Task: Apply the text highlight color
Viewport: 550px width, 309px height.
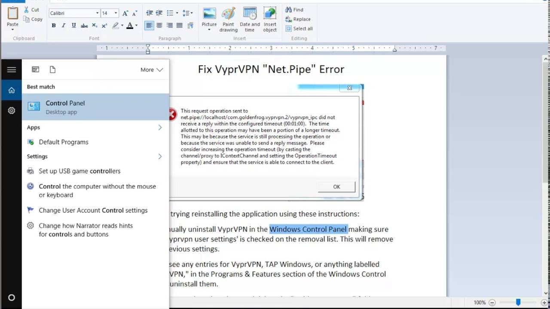Action: [x=115, y=26]
